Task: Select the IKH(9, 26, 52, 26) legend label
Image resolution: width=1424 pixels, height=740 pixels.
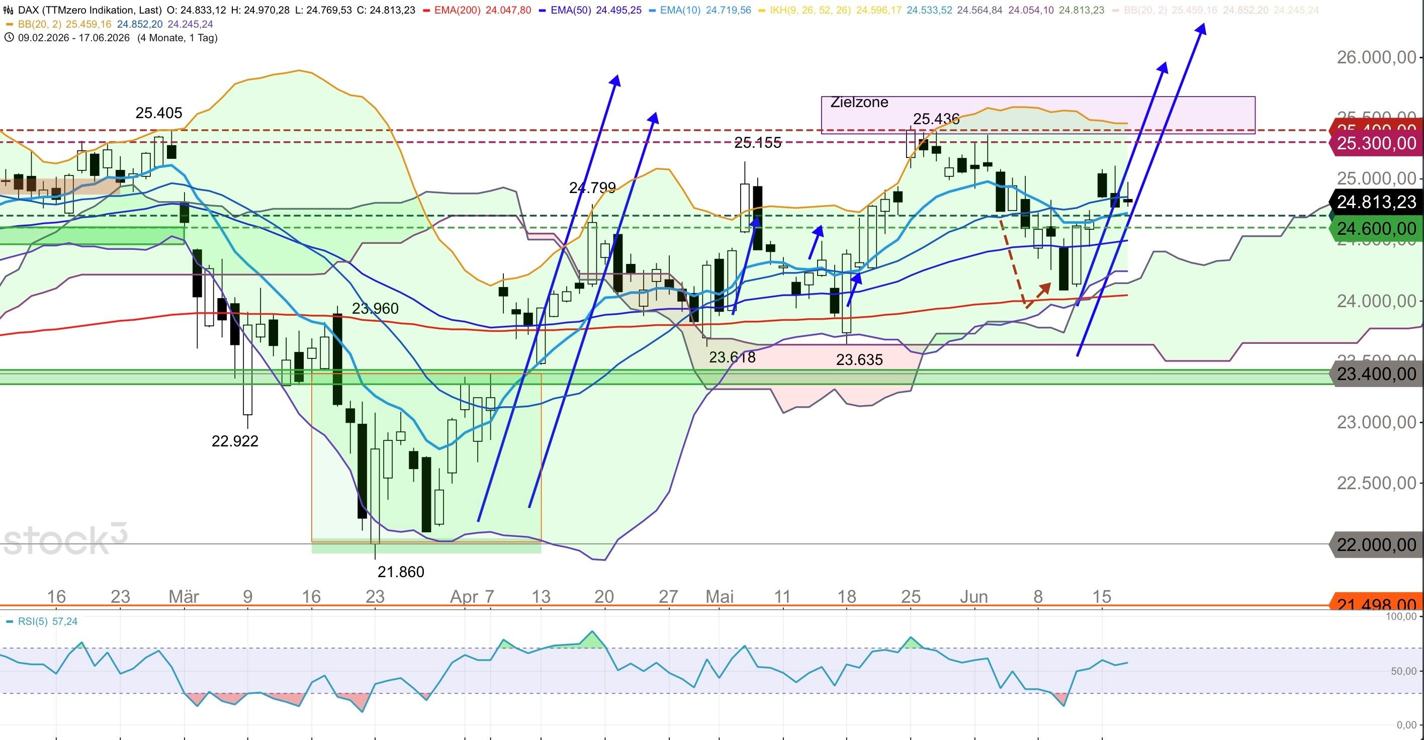Action: pos(812,10)
